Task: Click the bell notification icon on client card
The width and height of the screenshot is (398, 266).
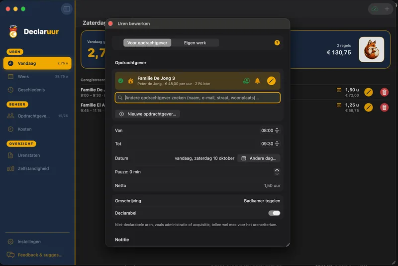Action: [257, 81]
